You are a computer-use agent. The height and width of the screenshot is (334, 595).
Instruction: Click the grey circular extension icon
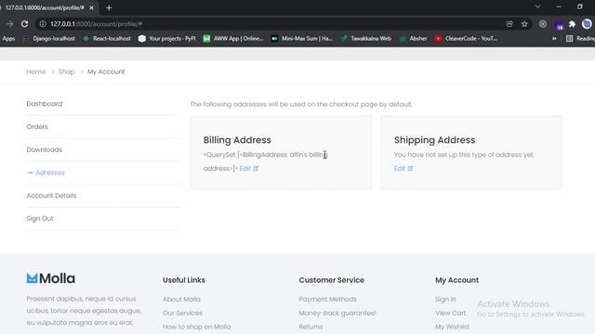pos(543,24)
